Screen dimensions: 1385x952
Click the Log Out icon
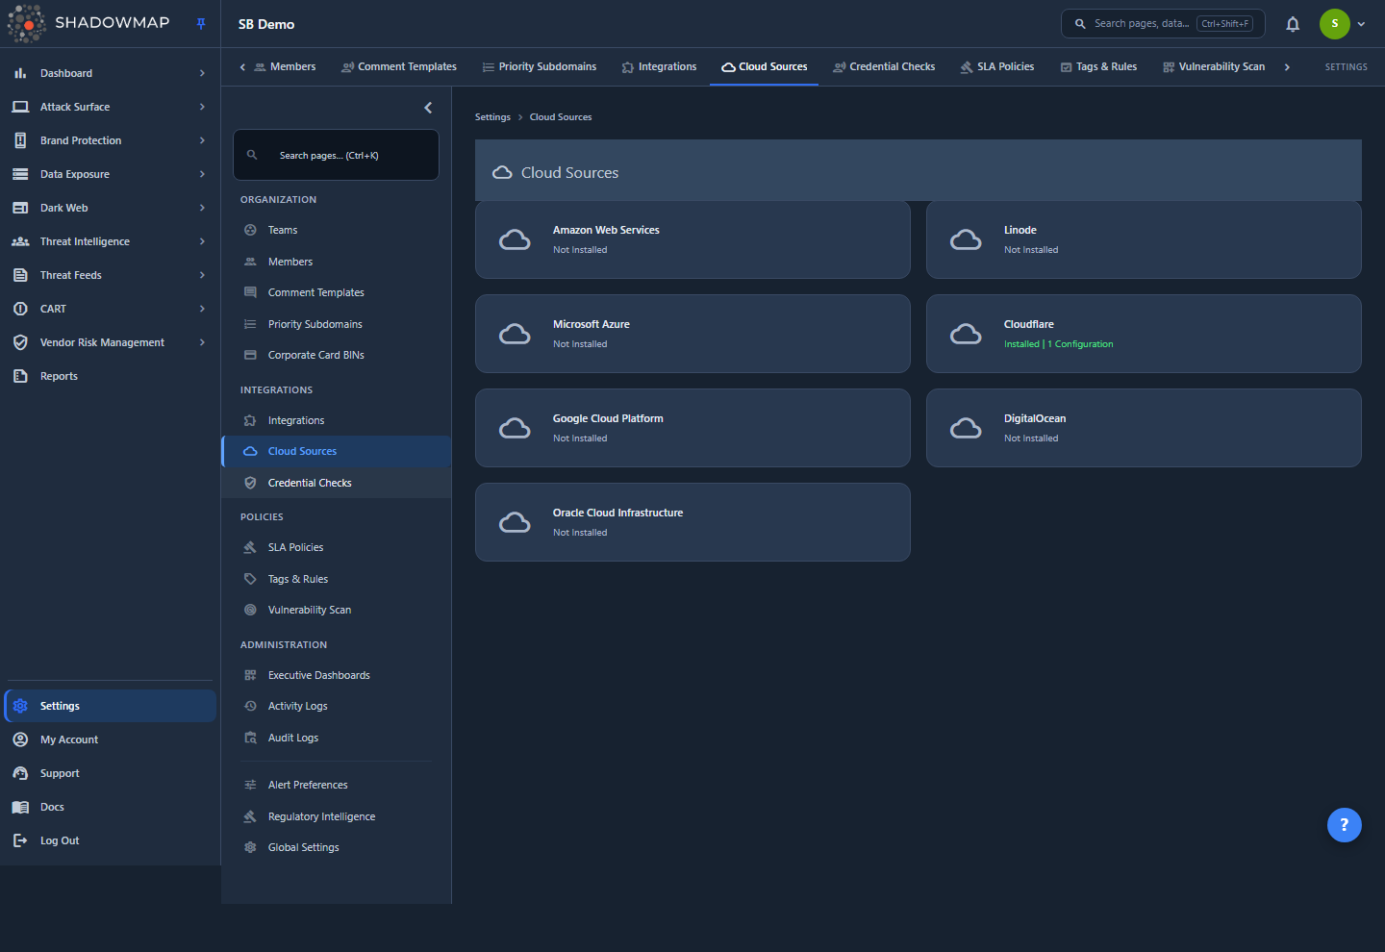click(x=20, y=840)
